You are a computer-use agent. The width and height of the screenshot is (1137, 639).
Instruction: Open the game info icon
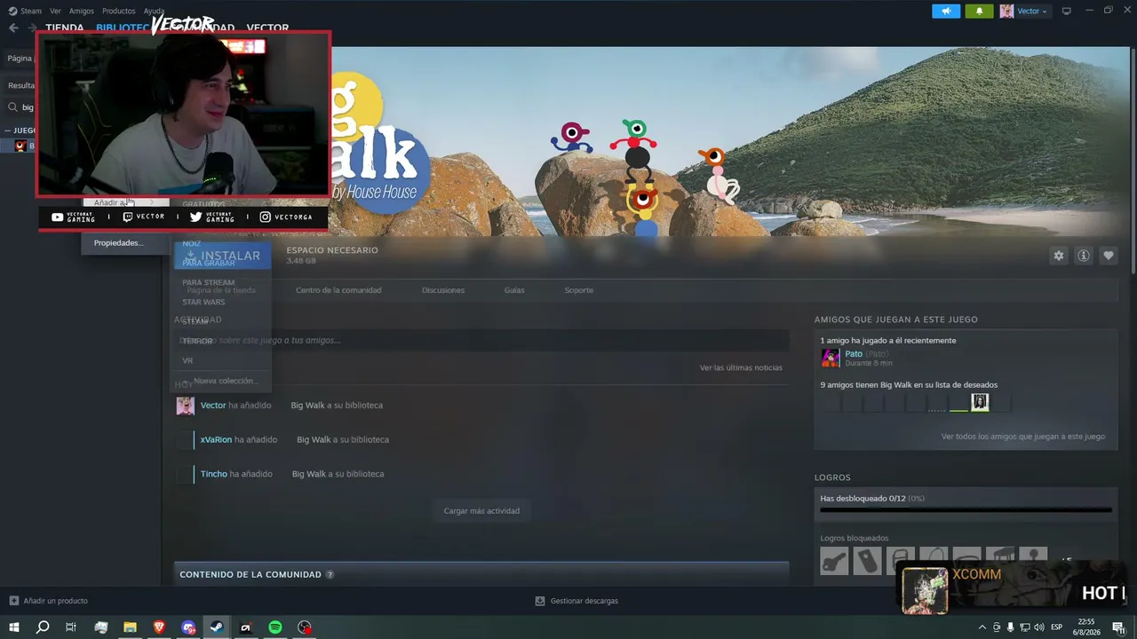(x=1084, y=256)
